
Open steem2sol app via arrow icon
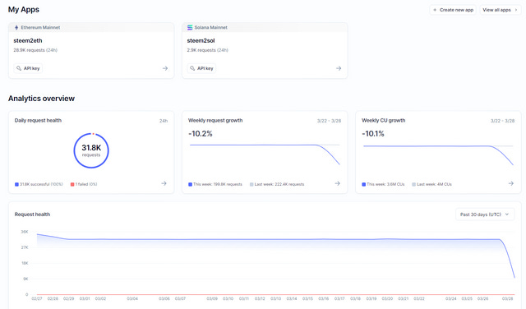pos(339,68)
